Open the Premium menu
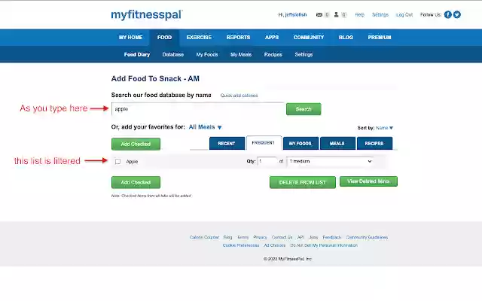 pos(380,38)
